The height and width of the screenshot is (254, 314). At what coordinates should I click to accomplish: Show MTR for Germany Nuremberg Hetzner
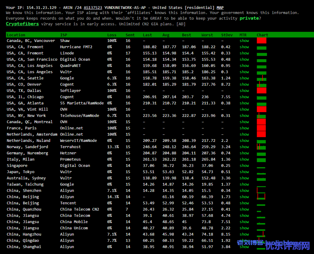click(244, 153)
